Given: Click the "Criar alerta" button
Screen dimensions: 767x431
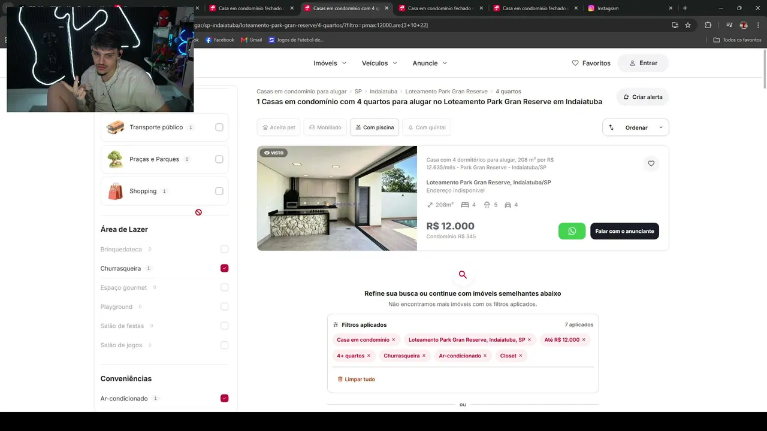Looking at the screenshot, I should (x=642, y=97).
